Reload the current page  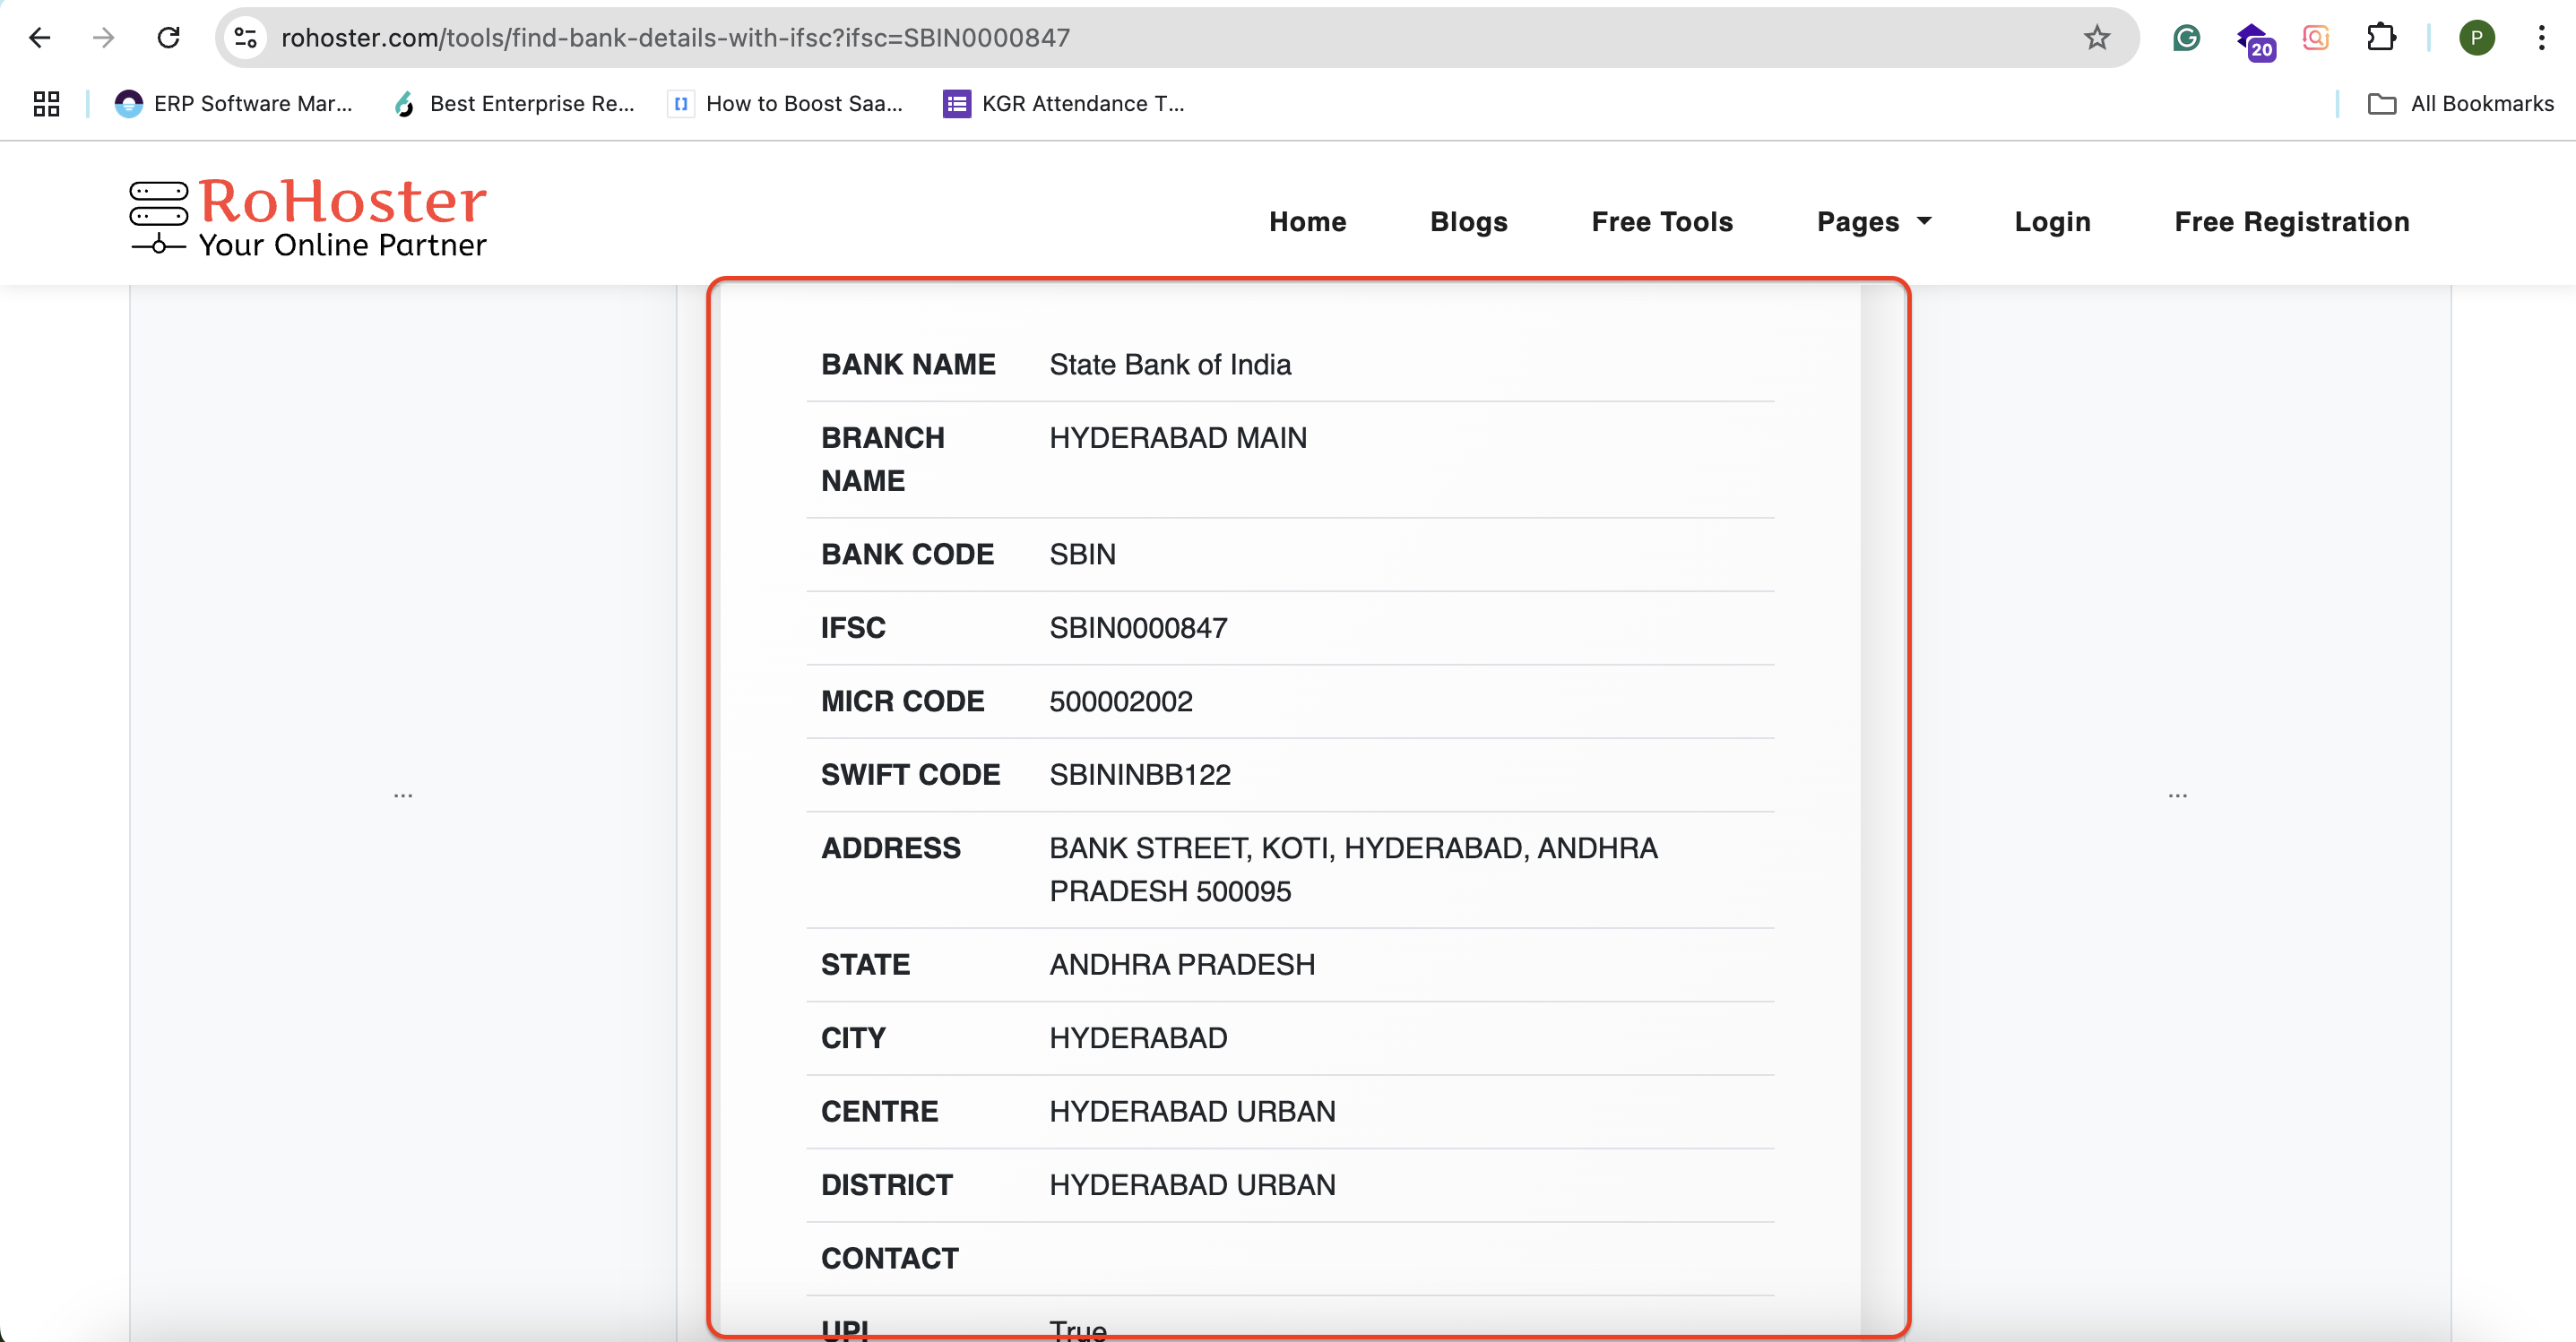point(168,38)
